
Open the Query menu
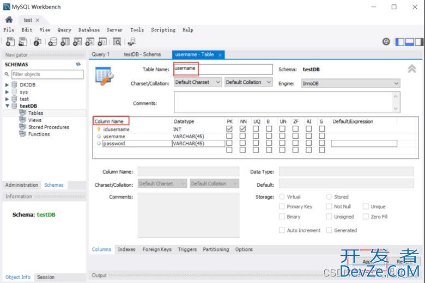pyautogui.click(x=64, y=30)
